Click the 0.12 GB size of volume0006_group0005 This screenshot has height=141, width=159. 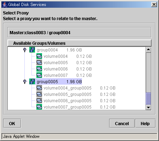(x=108, y=101)
